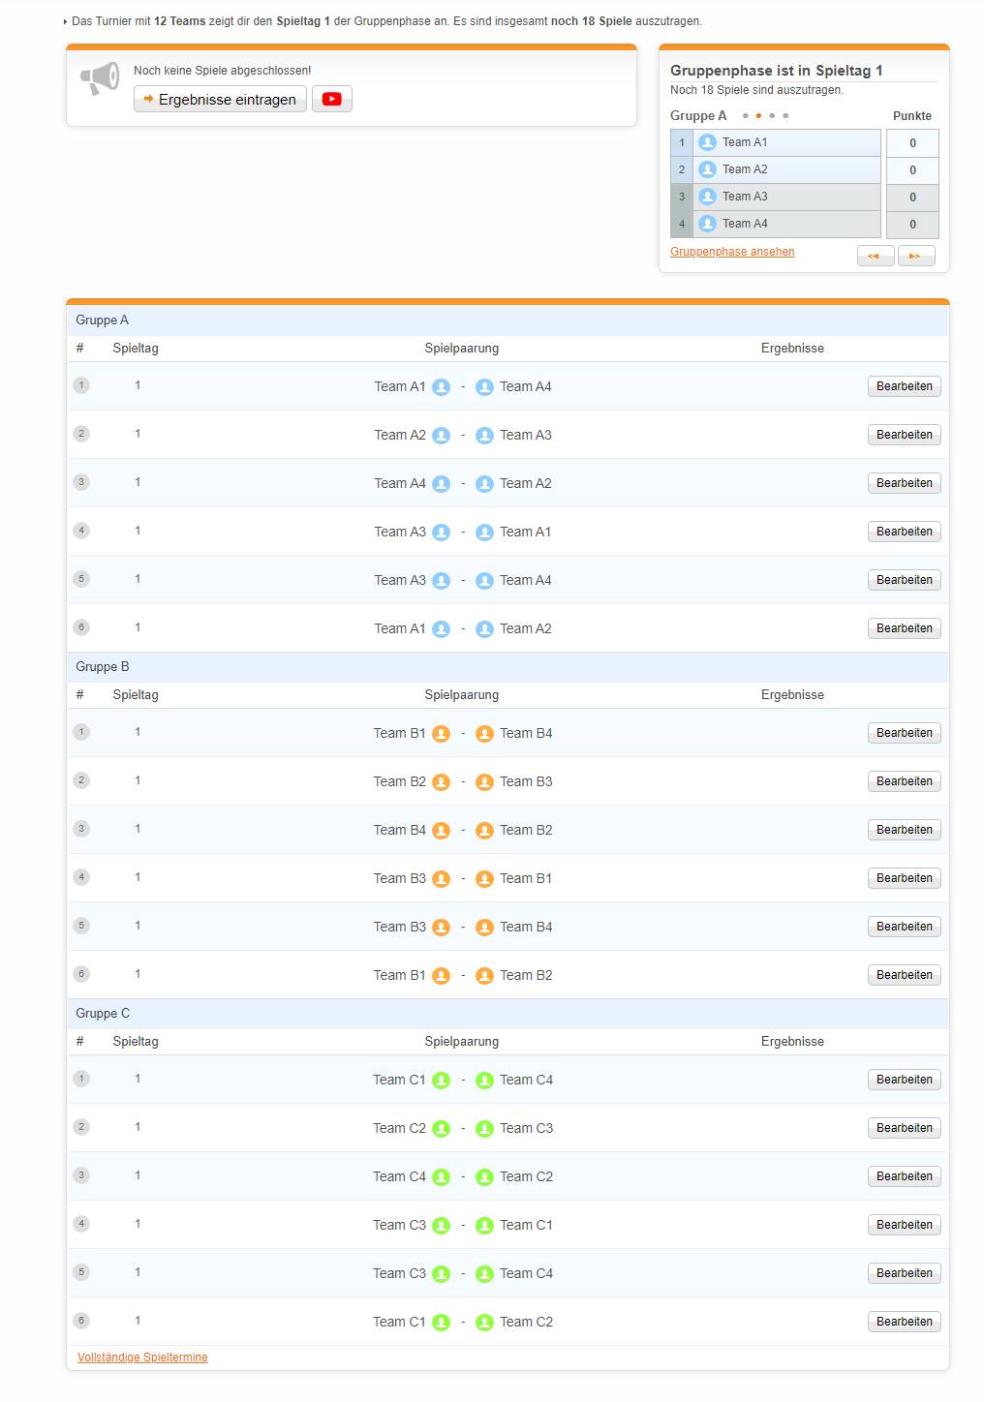Screen dimensions: 984x1402
Task: Click Bearbeiten for Team C1 - Team C2
Action: tap(904, 1322)
